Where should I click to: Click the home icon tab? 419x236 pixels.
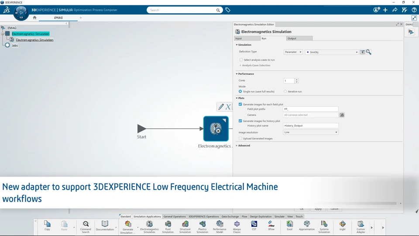[34, 17]
